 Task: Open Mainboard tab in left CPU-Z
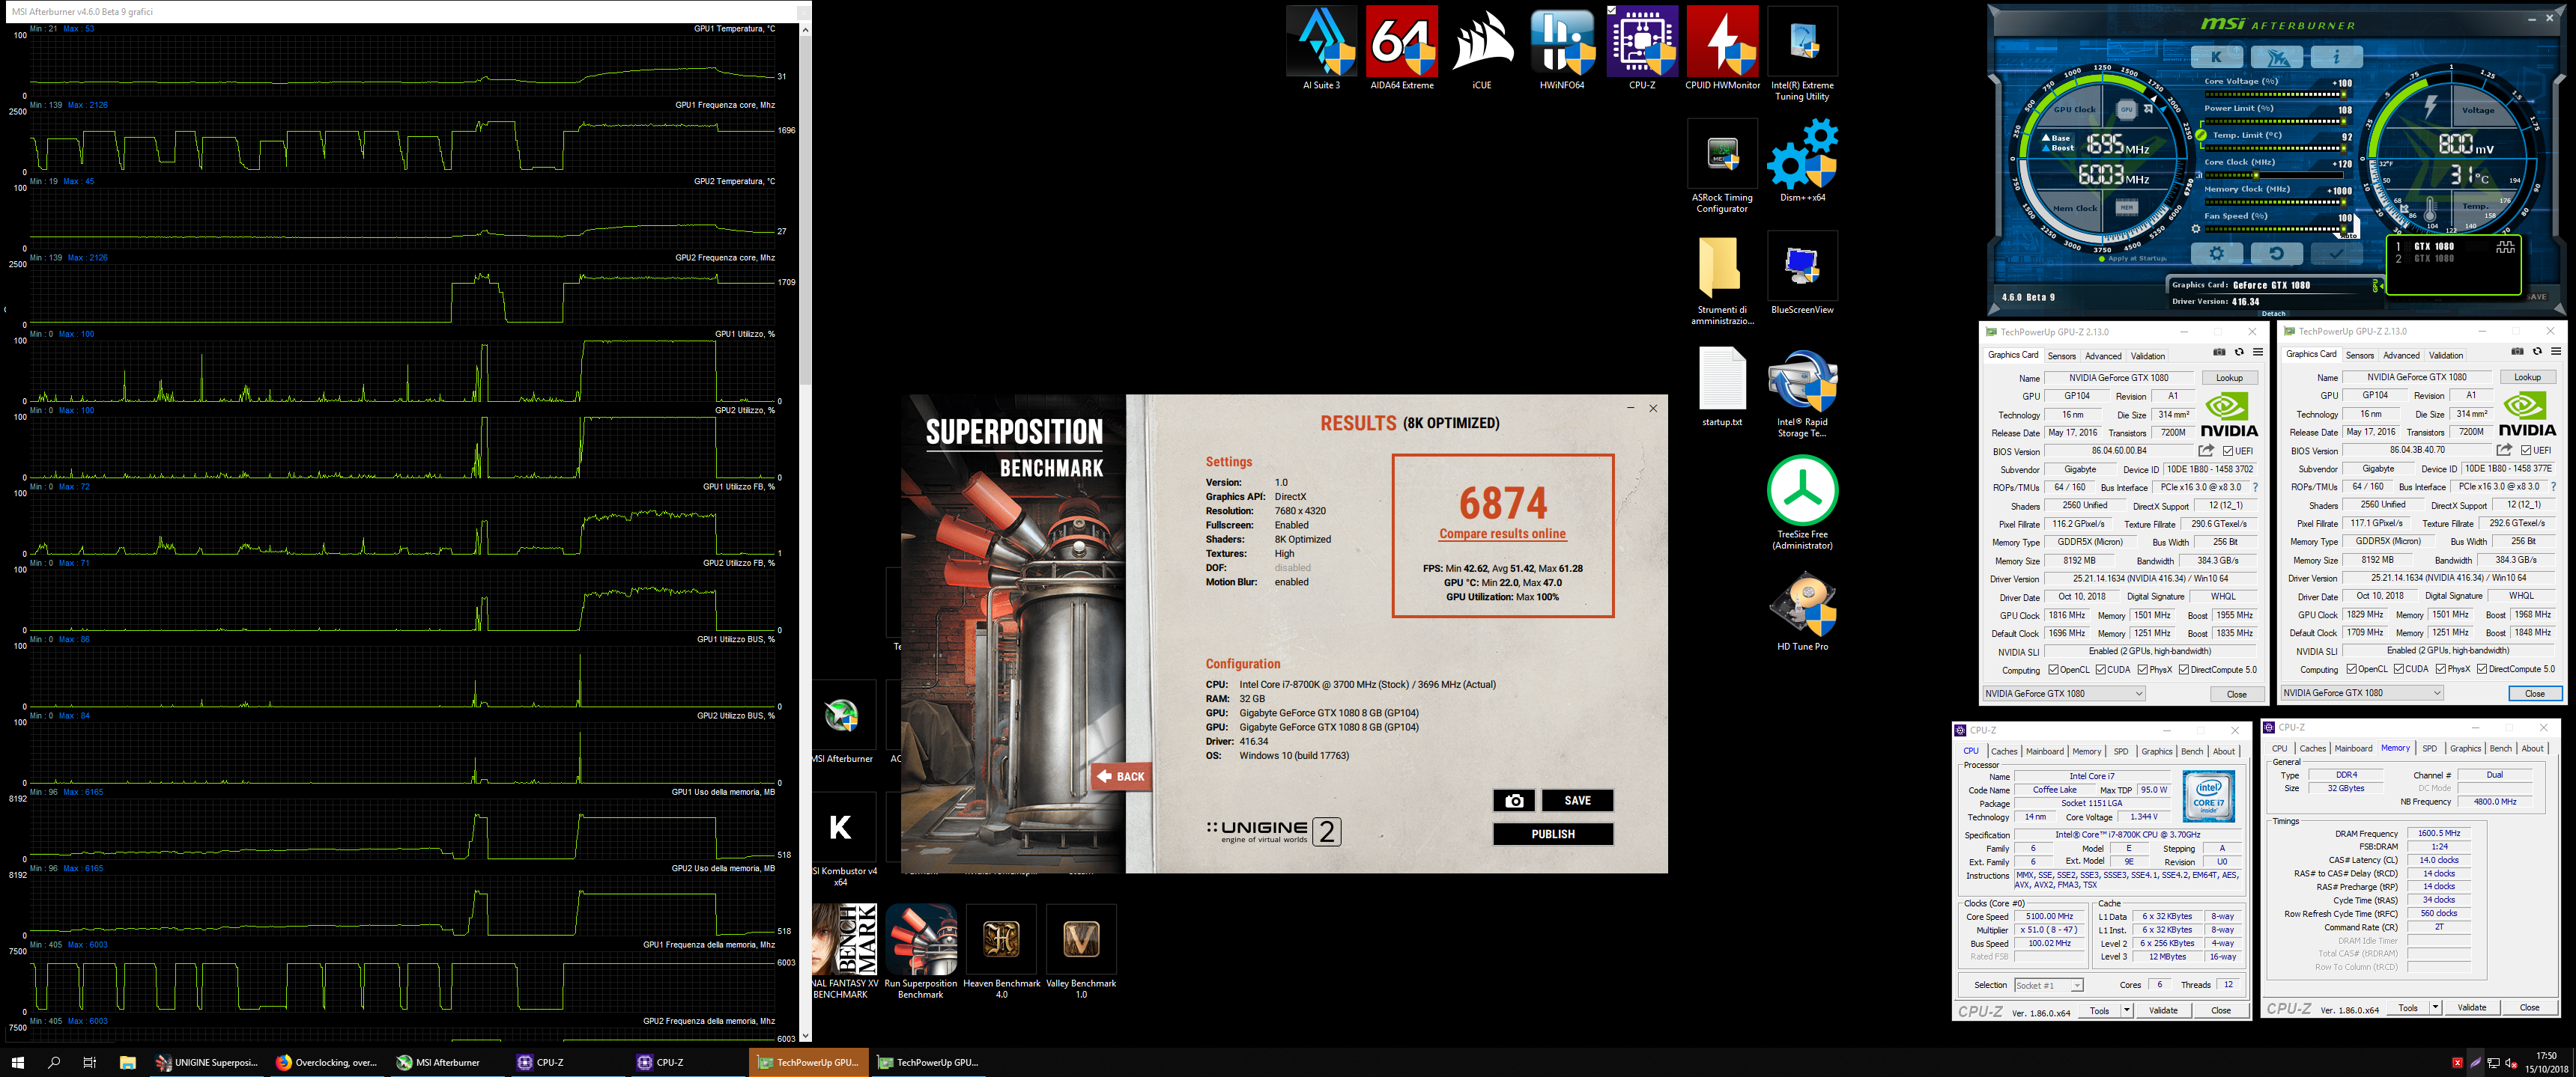click(x=2045, y=751)
